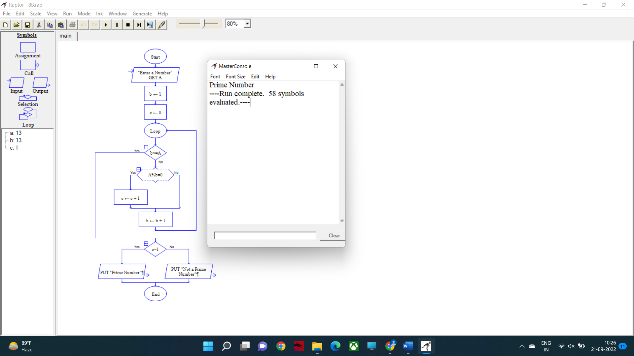Open an existing file with folder icon
This screenshot has height=356, width=634.
pos(16,25)
